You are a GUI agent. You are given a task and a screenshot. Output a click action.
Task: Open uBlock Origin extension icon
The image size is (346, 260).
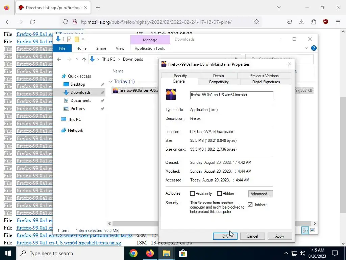[325, 22]
